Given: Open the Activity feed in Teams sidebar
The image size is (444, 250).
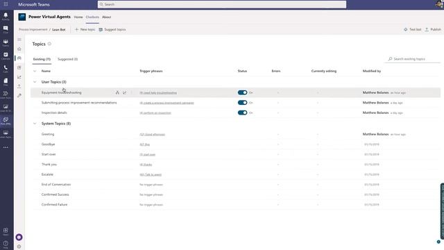Looking at the screenshot, I should [6, 16].
